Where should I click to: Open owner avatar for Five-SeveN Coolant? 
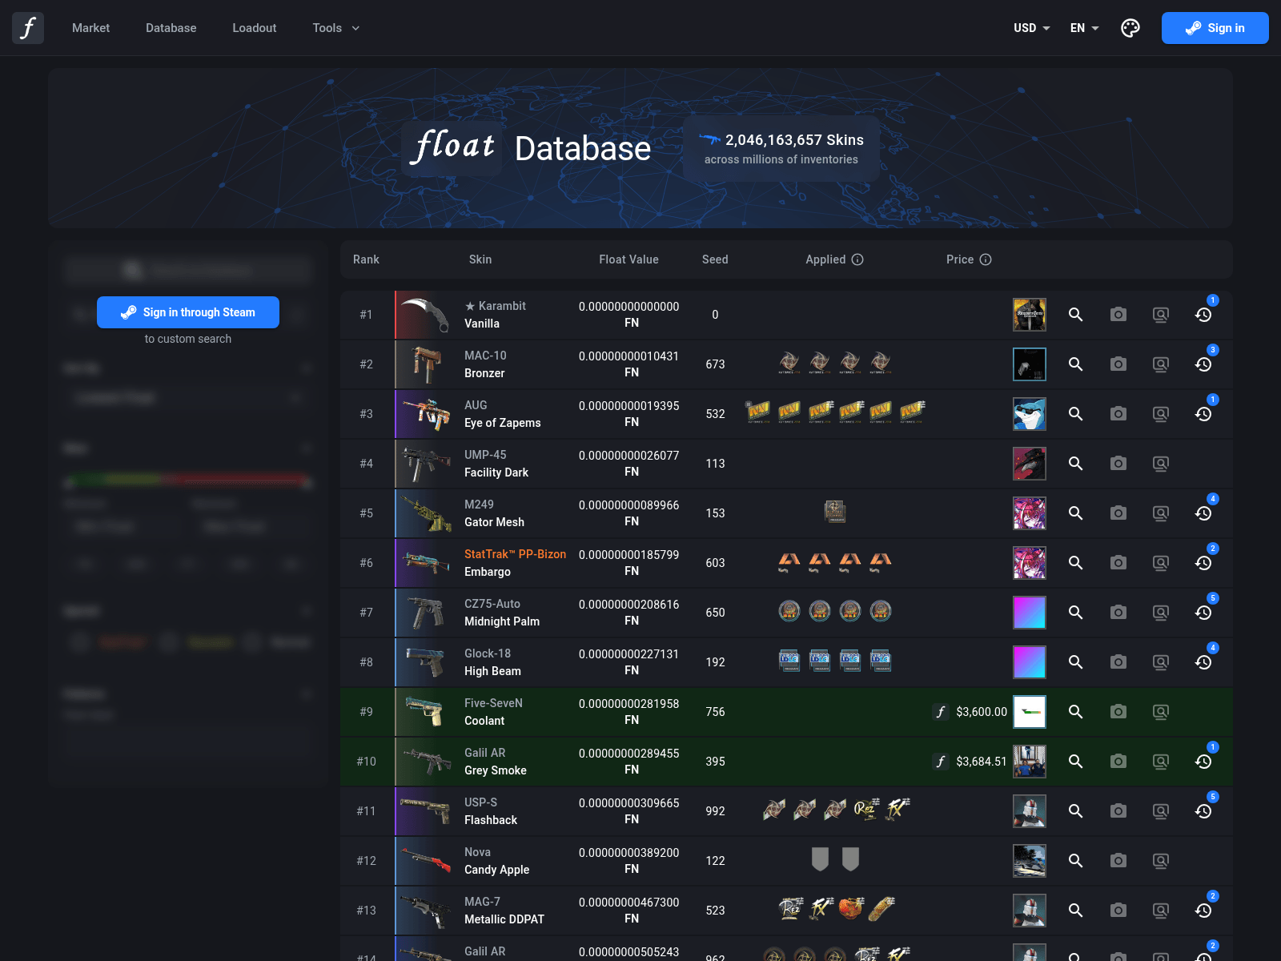click(x=1030, y=712)
